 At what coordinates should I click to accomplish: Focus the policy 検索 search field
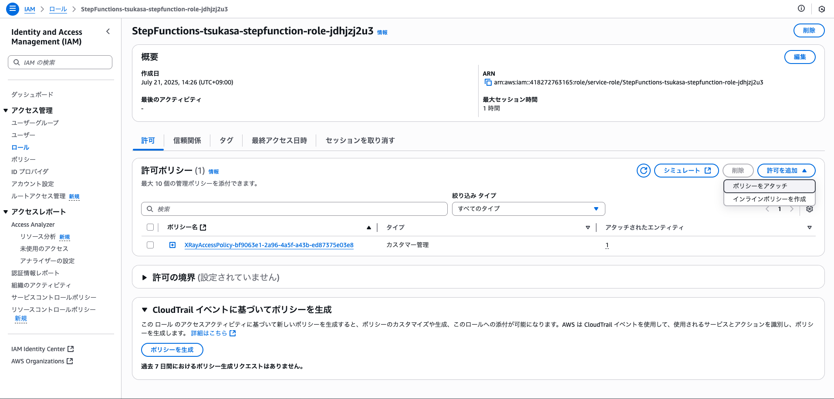(x=294, y=209)
